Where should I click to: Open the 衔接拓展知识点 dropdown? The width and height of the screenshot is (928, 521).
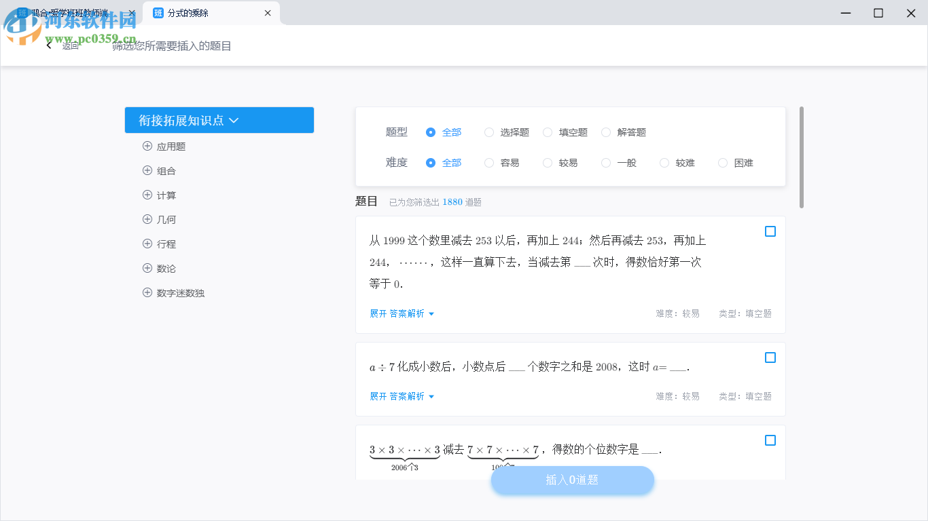click(x=219, y=119)
